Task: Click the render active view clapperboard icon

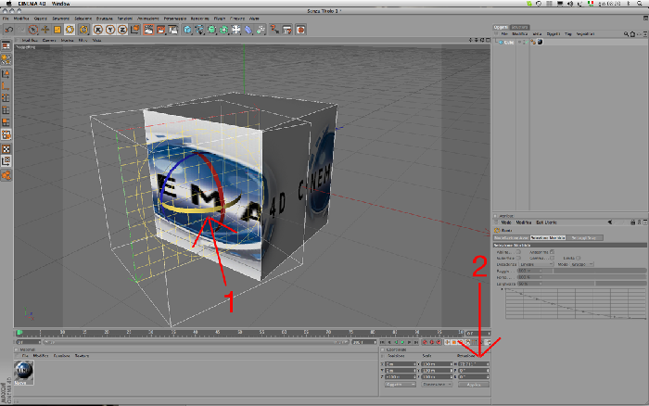Action: 148,30
